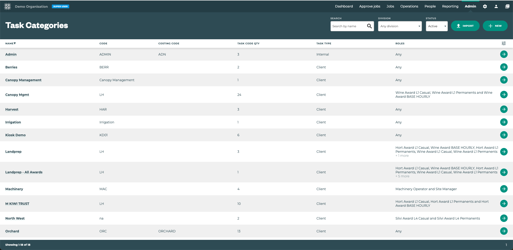Open the Machinery category via its arrow icon
The width and height of the screenshot is (513, 250).
[504, 189]
